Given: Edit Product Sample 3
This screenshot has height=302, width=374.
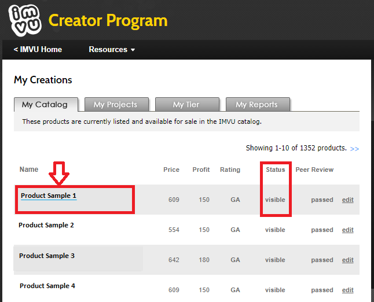Looking at the screenshot, I should click(x=348, y=260).
